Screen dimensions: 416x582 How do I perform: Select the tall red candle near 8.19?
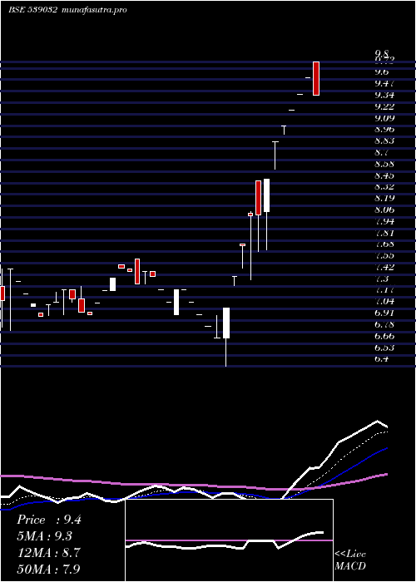(258, 198)
